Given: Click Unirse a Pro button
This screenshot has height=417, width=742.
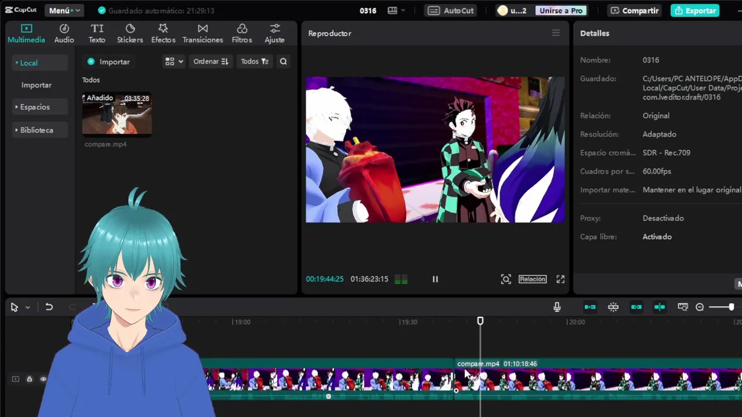Looking at the screenshot, I should [x=561, y=10].
